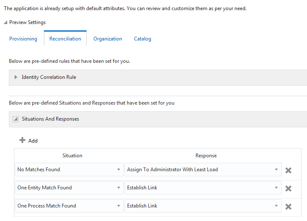Expand the Identity Correlation Rule section
The height and width of the screenshot is (221, 307).
16,77
